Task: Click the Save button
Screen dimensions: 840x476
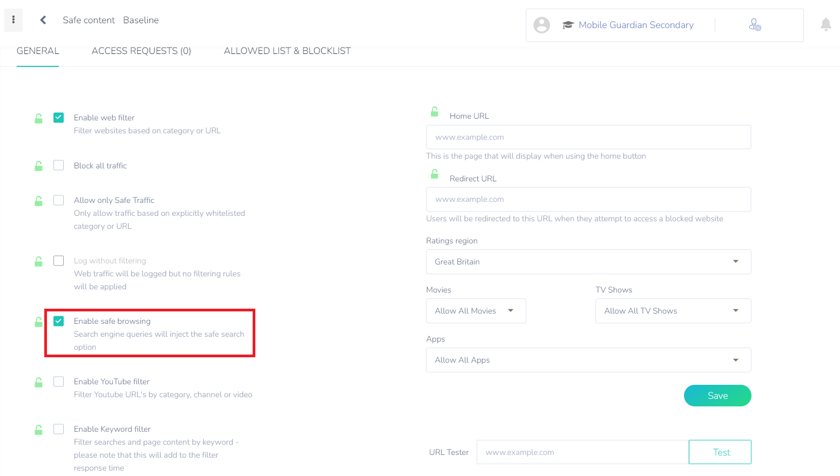Action: coord(717,396)
